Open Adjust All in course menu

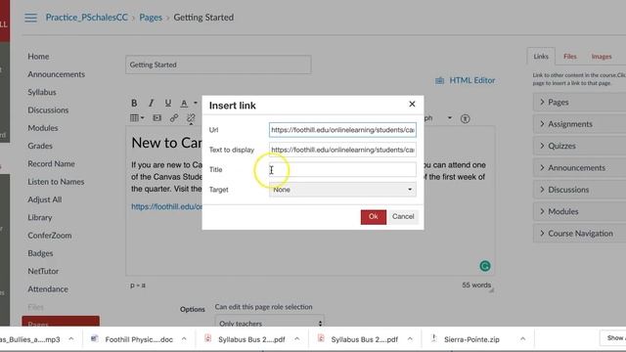click(x=44, y=199)
